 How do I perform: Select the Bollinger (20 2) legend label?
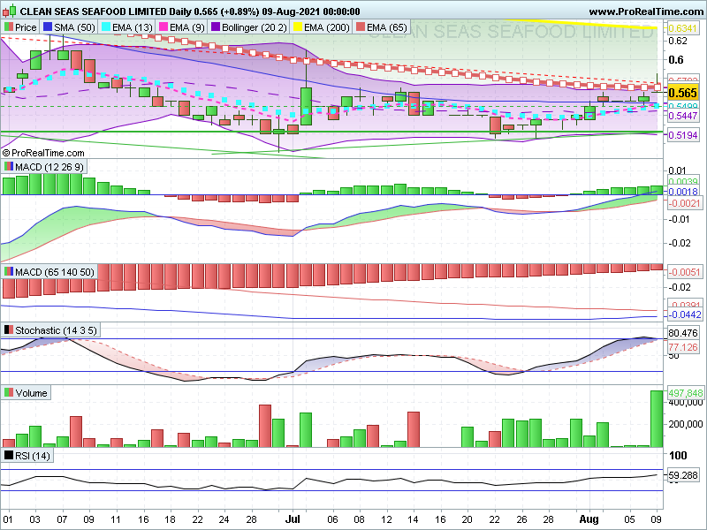pos(255,27)
